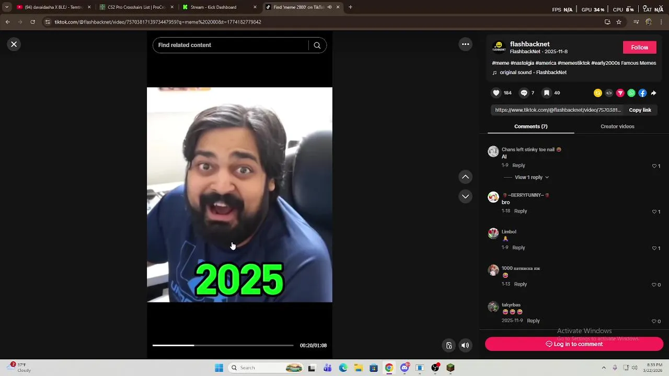Like takyrbas's comment
Image resolution: width=669 pixels, height=376 pixels.
pyautogui.click(x=654, y=321)
